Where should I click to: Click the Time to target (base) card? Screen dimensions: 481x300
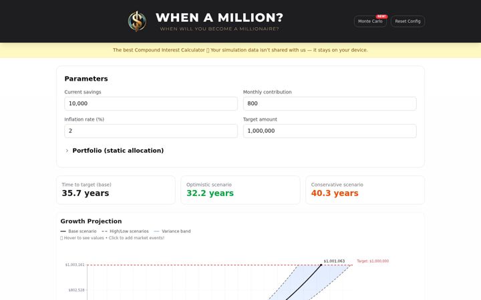(116, 190)
